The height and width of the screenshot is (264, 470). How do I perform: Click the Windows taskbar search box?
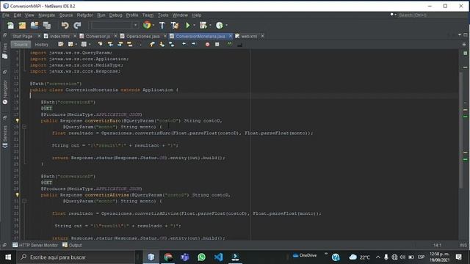[x=76, y=257]
